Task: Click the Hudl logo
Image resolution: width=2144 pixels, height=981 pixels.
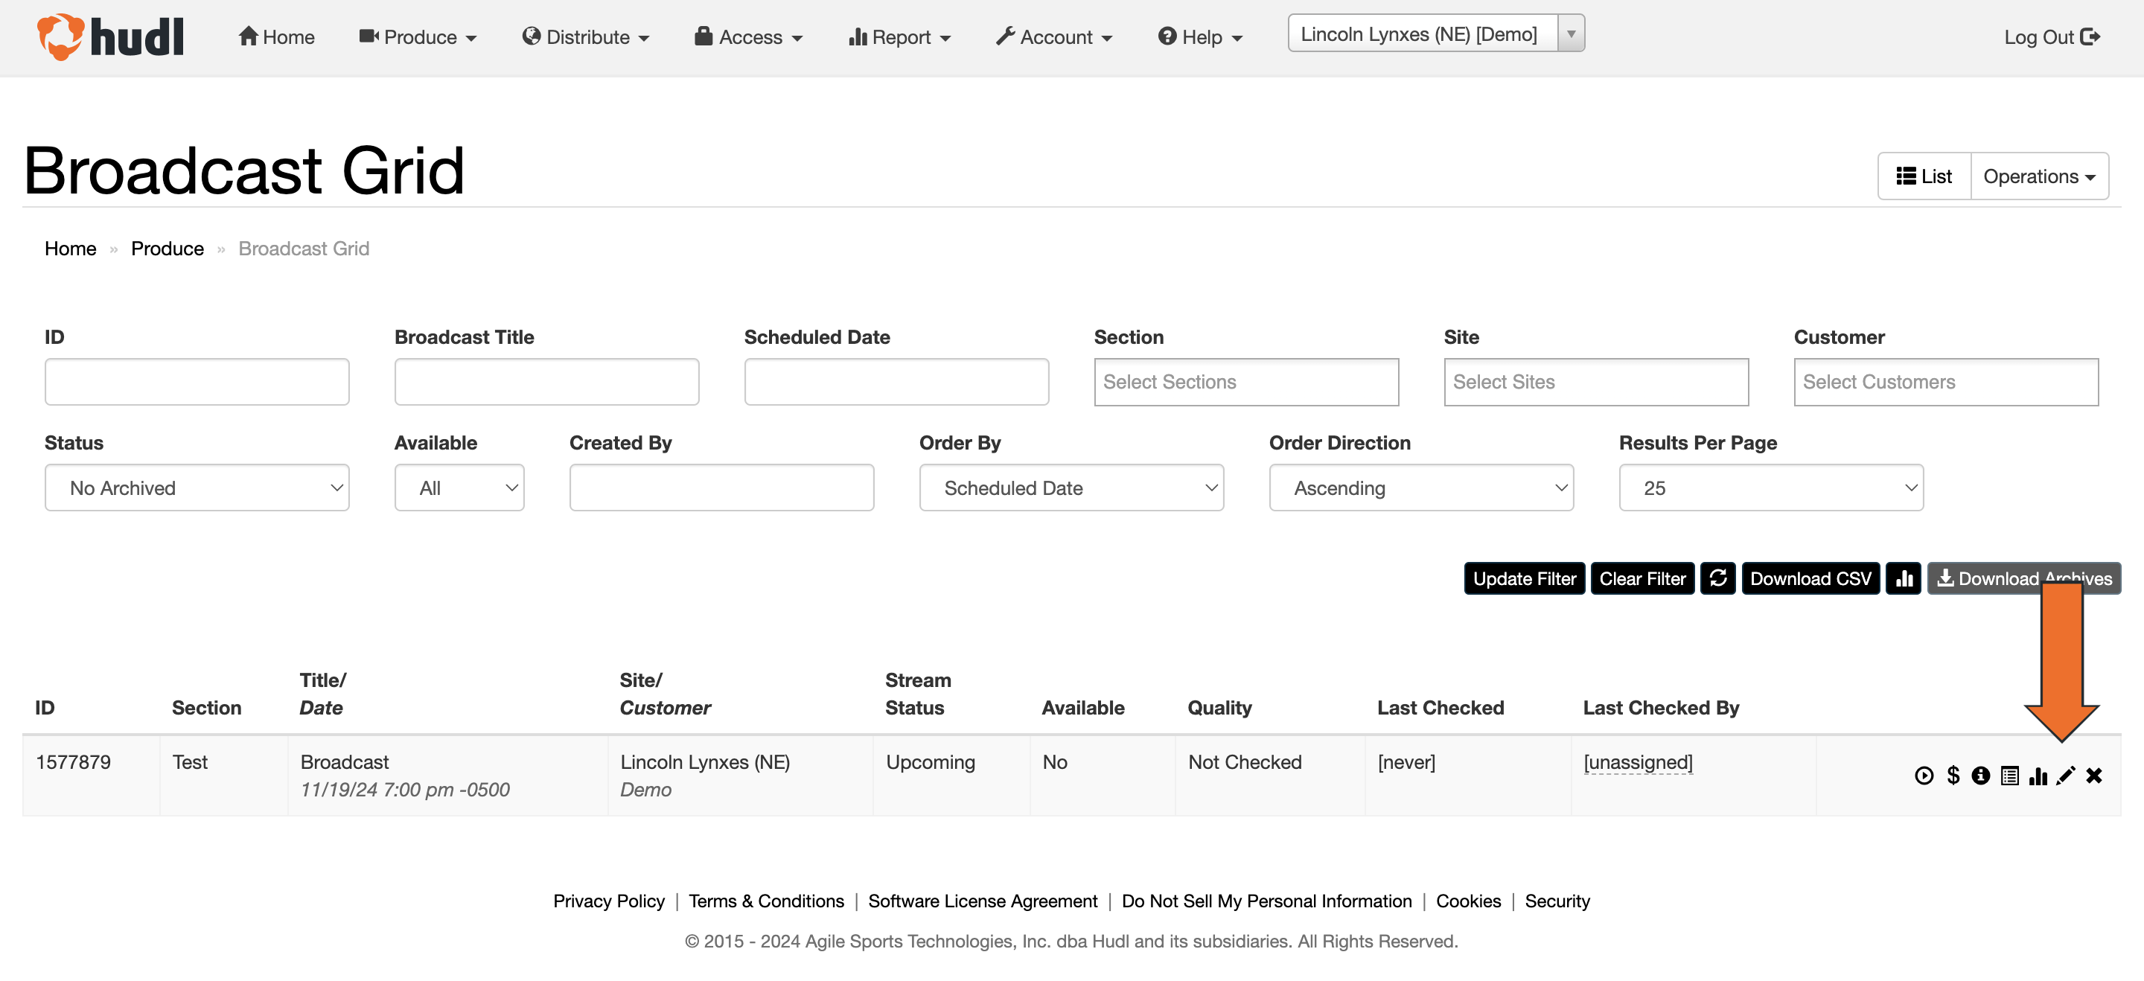Action: pyautogui.click(x=109, y=36)
